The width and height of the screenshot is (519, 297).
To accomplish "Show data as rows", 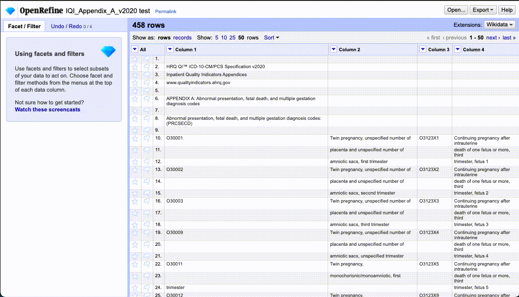I will [164, 38].
